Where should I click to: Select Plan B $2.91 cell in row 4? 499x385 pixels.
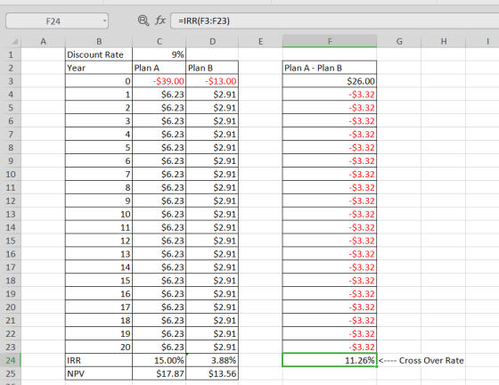pos(212,94)
